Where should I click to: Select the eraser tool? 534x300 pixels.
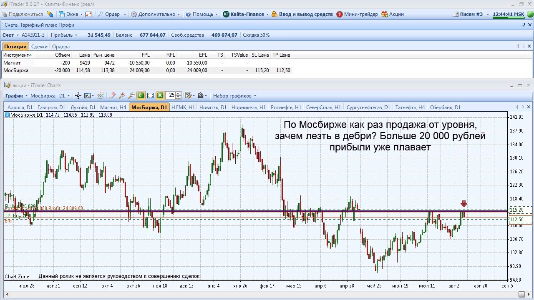point(112,96)
